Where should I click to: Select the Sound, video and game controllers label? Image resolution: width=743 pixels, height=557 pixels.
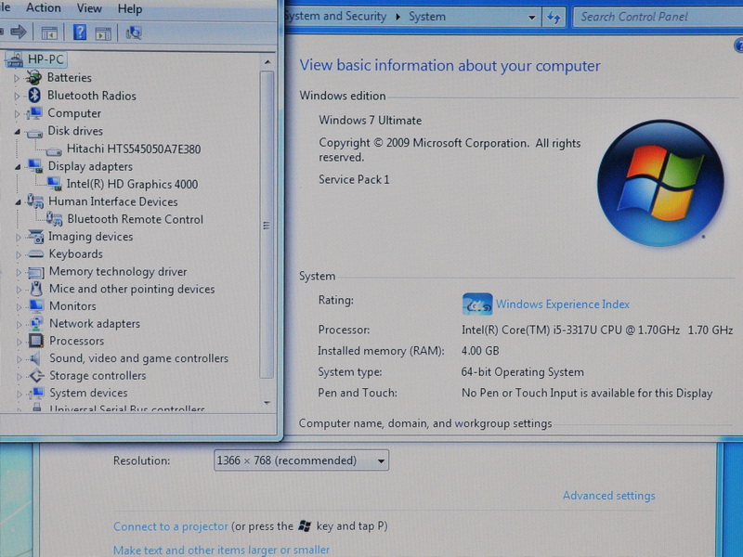pos(138,358)
